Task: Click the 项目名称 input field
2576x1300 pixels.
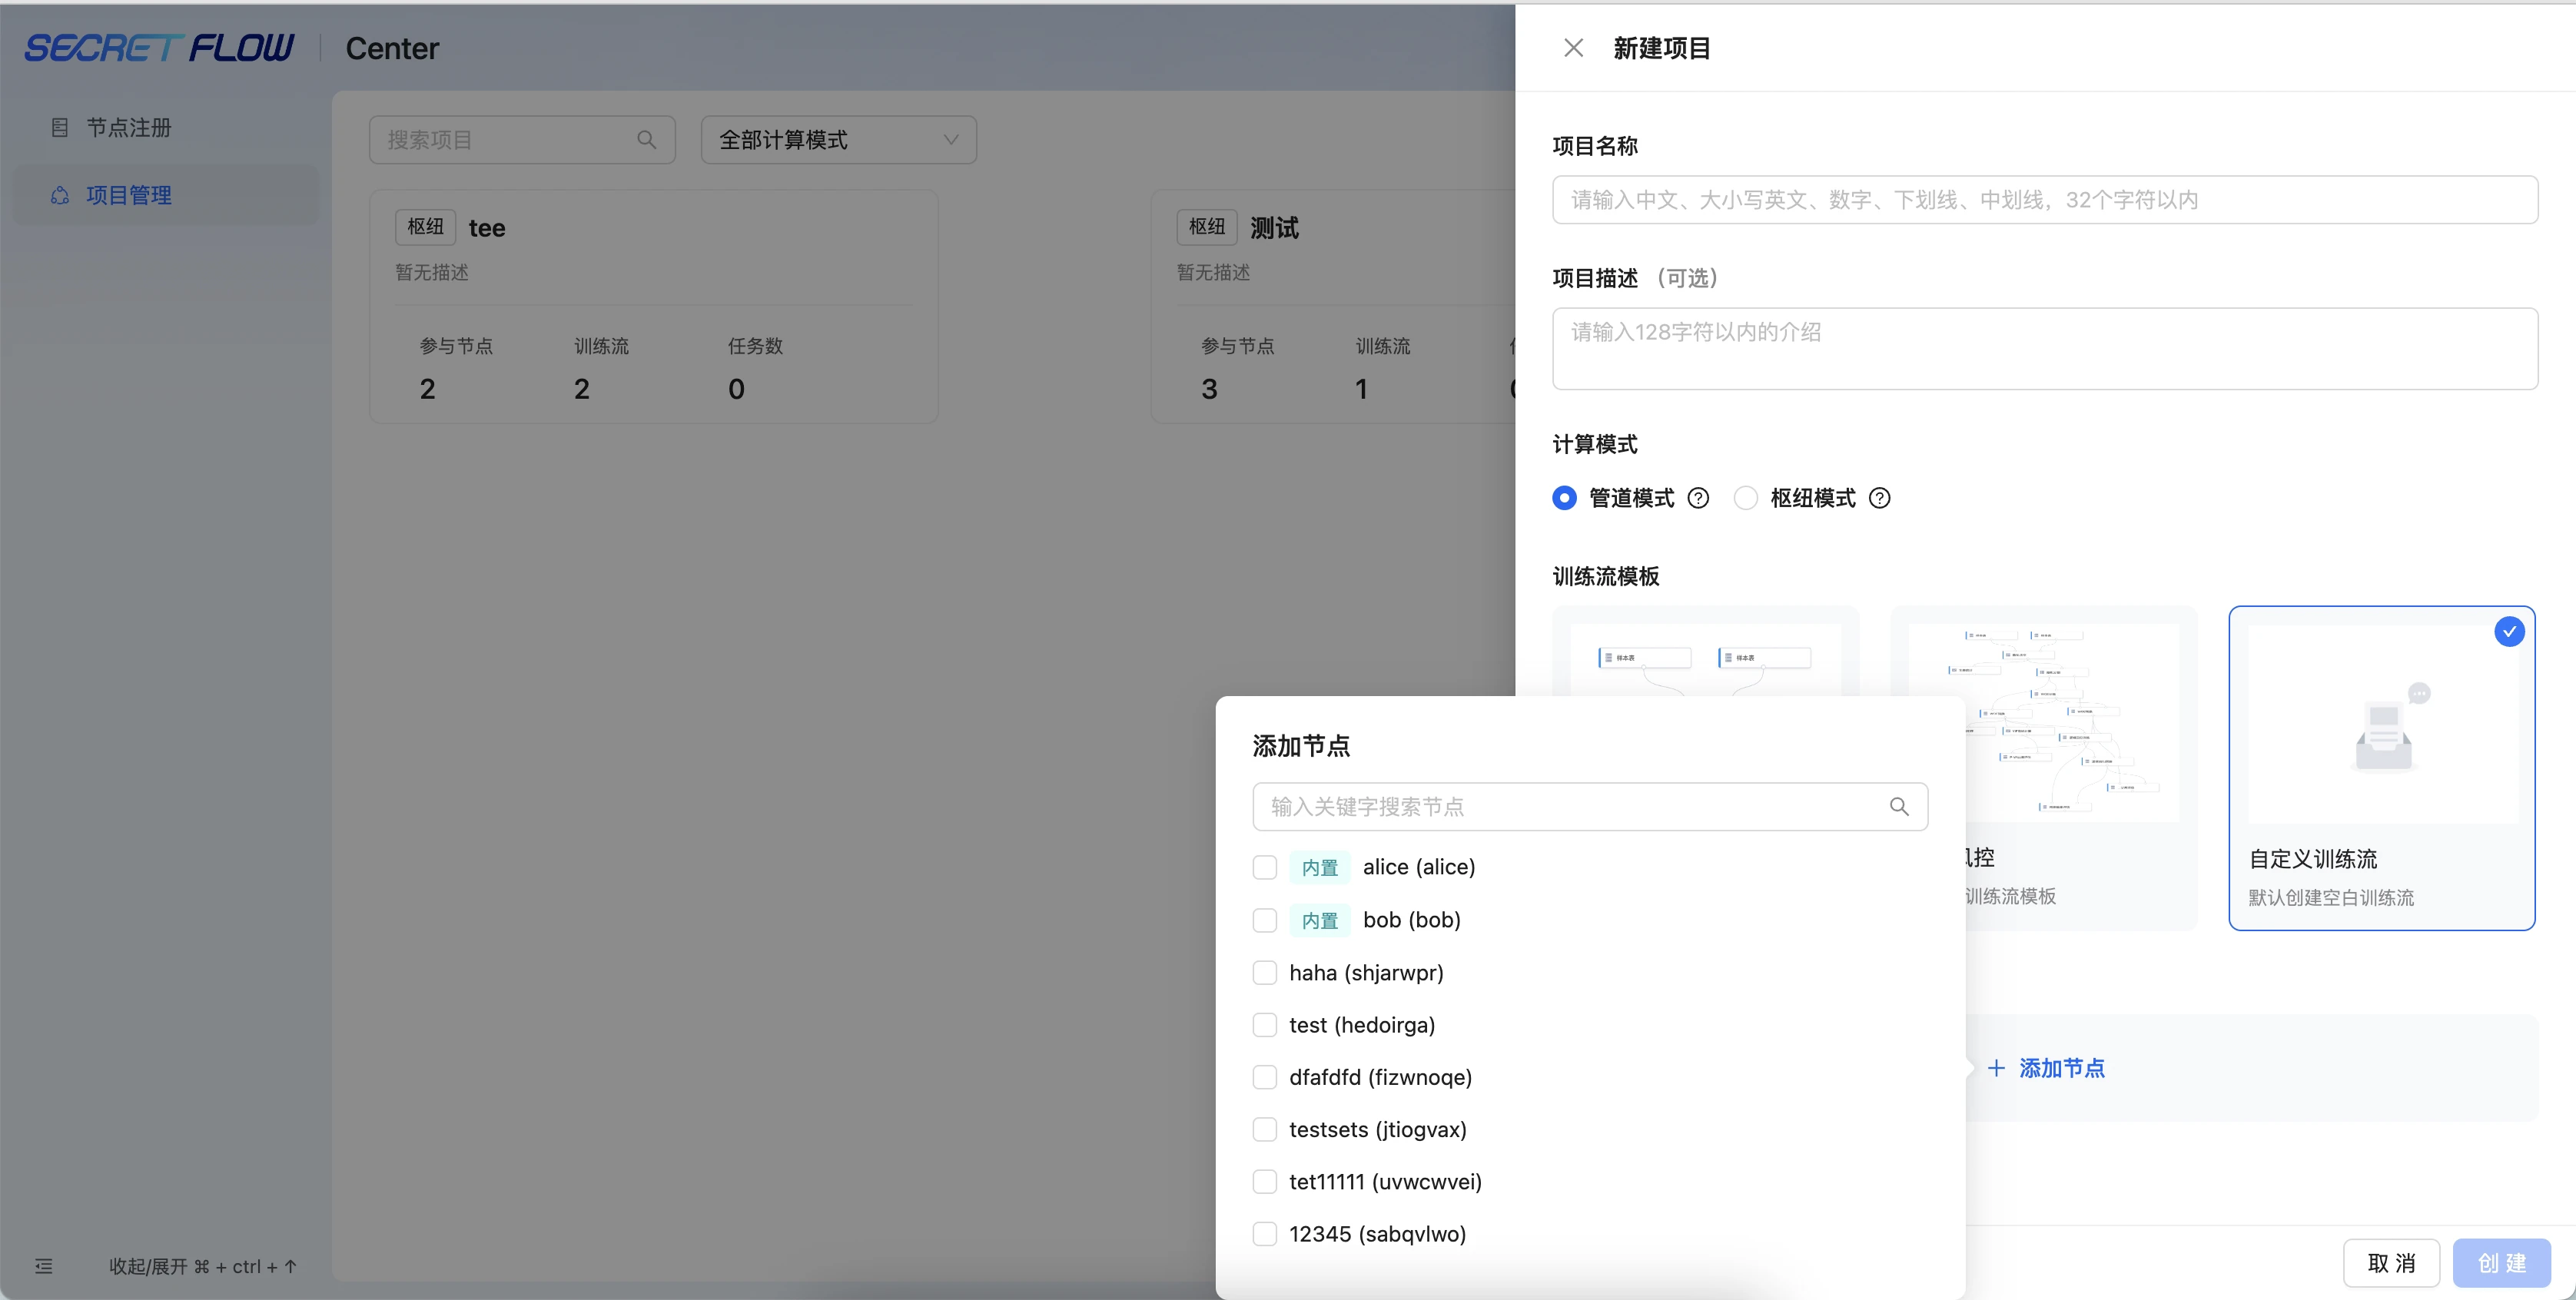Action: pyautogui.click(x=2045, y=200)
